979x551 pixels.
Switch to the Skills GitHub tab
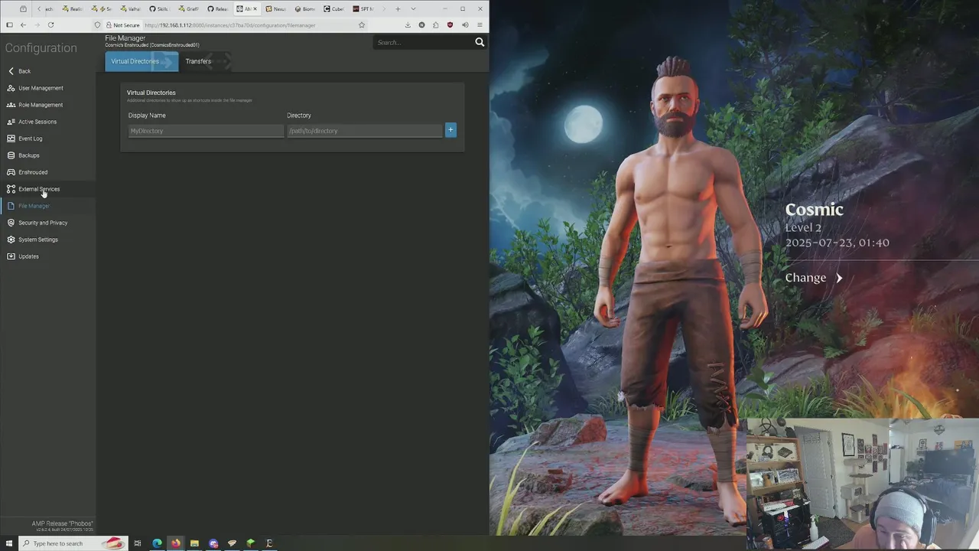point(158,9)
